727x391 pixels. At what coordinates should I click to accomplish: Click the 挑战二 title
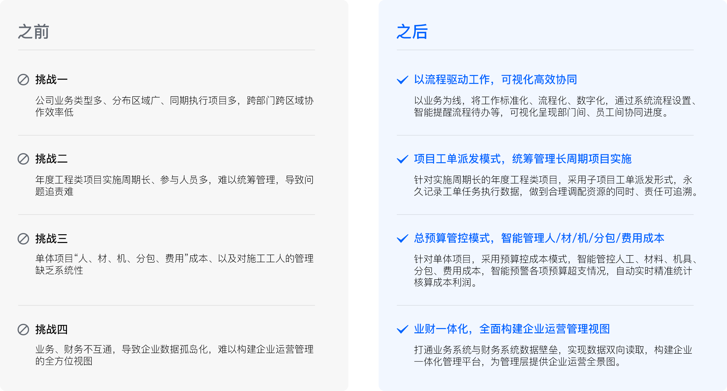coord(51,159)
